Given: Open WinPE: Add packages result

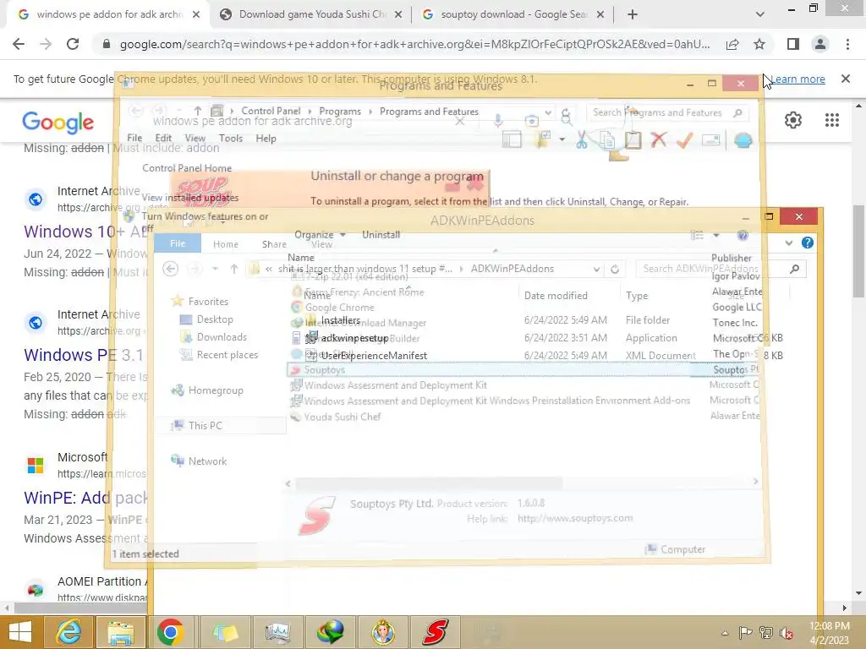Looking at the screenshot, I should (85, 498).
